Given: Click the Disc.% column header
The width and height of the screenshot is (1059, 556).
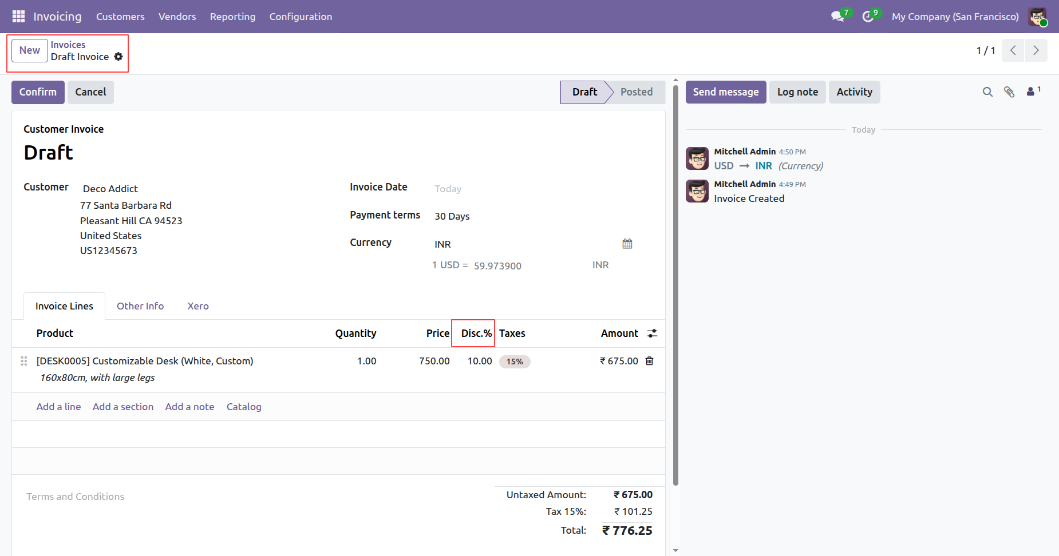Looking at the screenshot, I should [x=476, y=333].
